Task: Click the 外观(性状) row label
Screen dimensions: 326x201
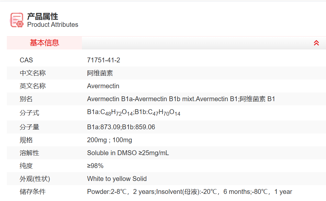Action: point(35,179)
